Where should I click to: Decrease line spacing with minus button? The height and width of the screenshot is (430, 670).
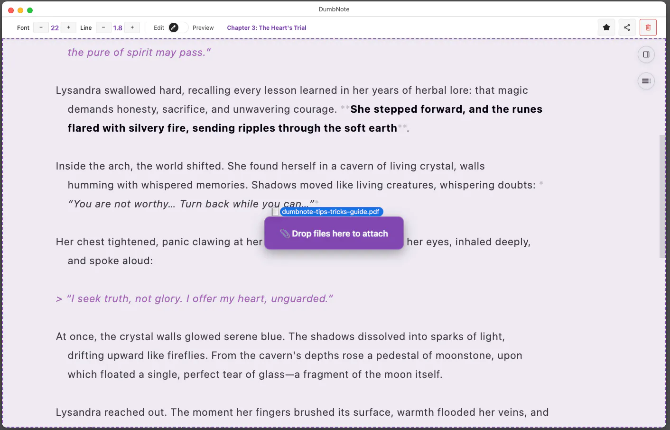[x=103, y=27]
